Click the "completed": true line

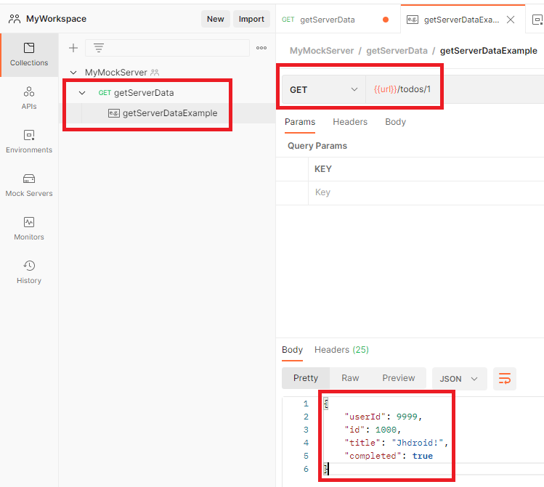[x=389, y=456]
